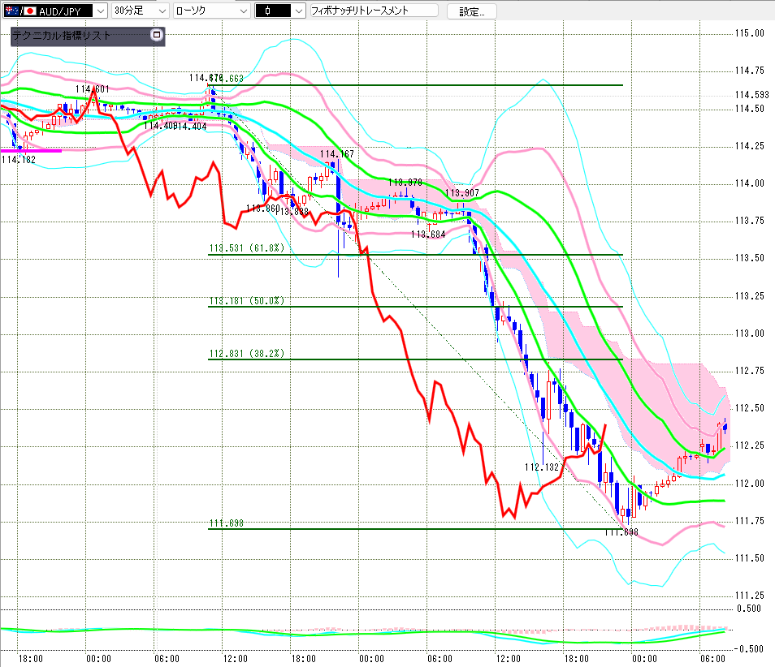Expand the テクニカル指標リスト panel toggle icon
775x667 pixels.
pyautogui.click(x=157, y=35)
